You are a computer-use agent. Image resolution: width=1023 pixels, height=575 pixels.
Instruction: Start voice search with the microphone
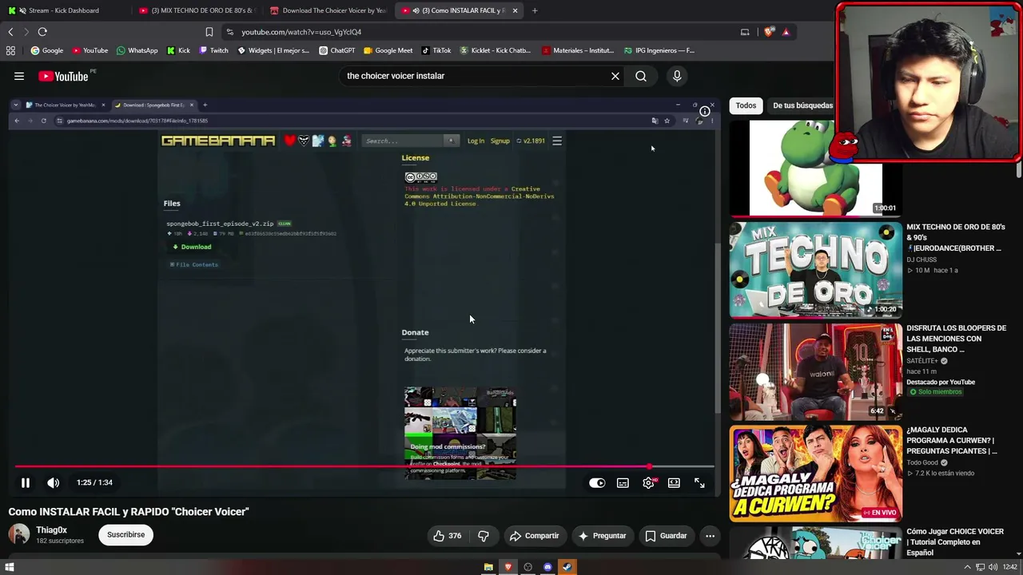click(x=677, y=76)
